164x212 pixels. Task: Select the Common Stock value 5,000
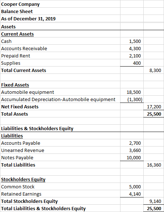pos(135,187)
